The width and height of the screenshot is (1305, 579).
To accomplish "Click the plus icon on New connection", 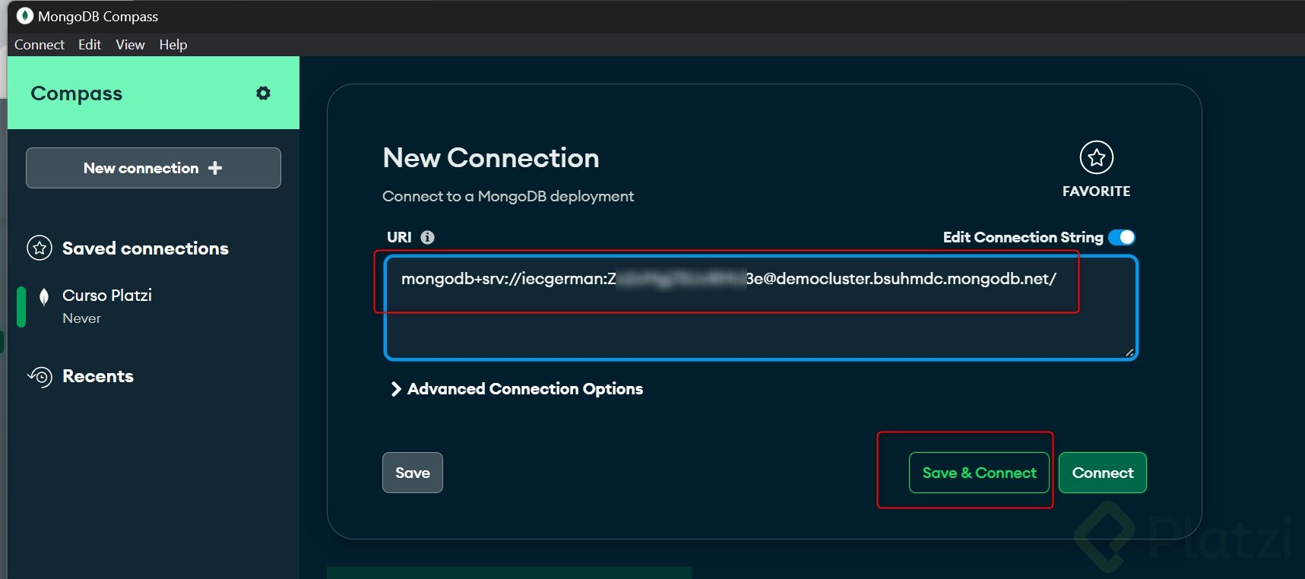I will (x=215, y=168).
